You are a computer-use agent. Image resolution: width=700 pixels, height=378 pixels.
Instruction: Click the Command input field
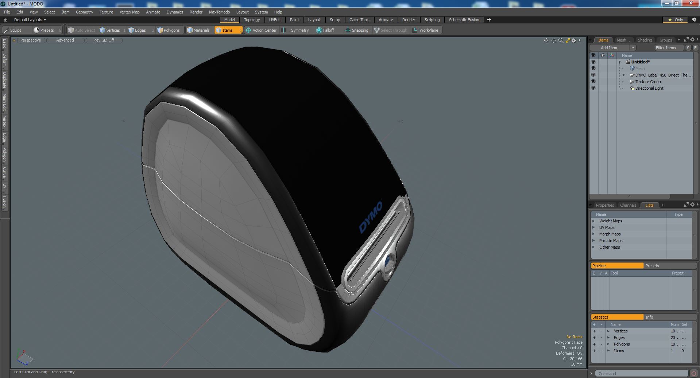641,374
